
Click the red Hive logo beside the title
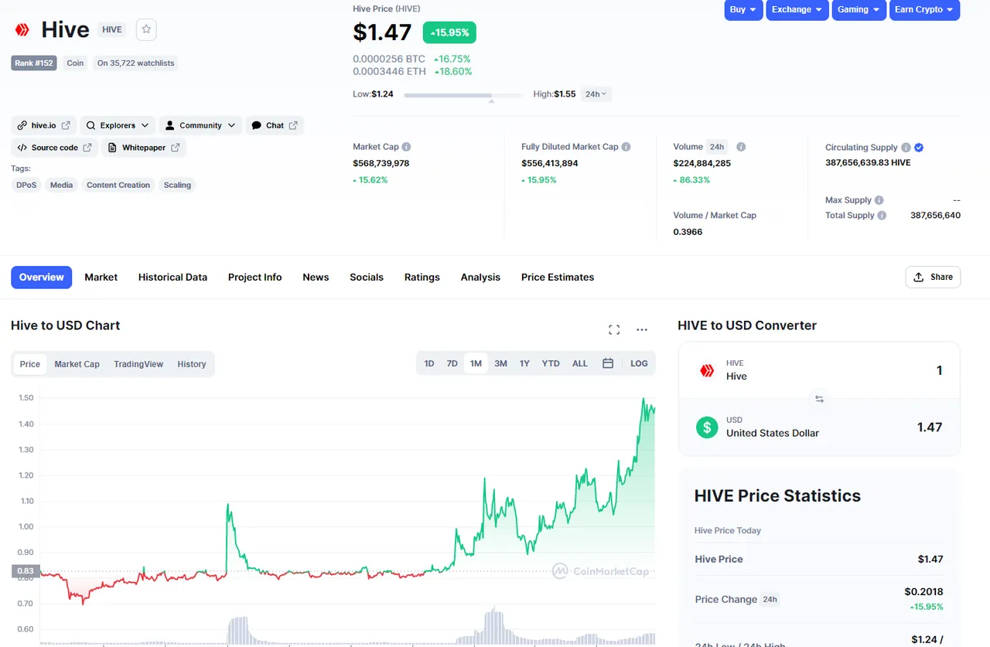point(22,30)
